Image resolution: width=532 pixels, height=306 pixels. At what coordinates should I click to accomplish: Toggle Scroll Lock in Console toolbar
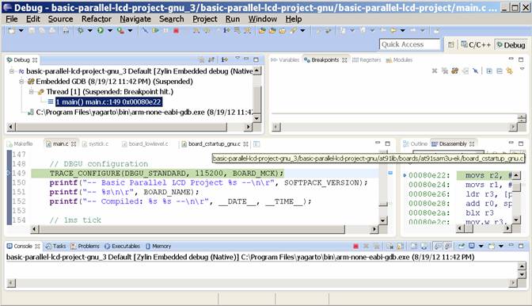[401, 246]
